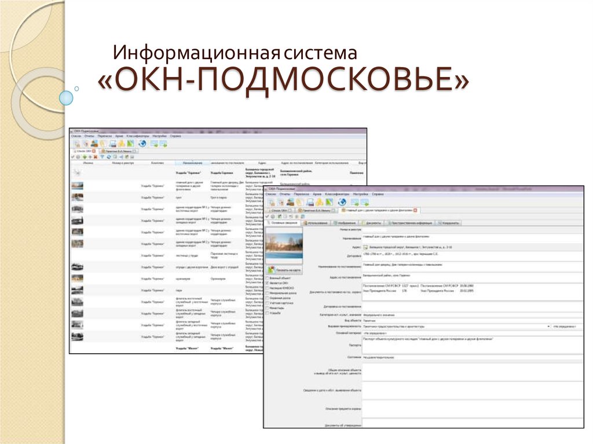Sort by Комплекс column header in list

pos(158,163)
